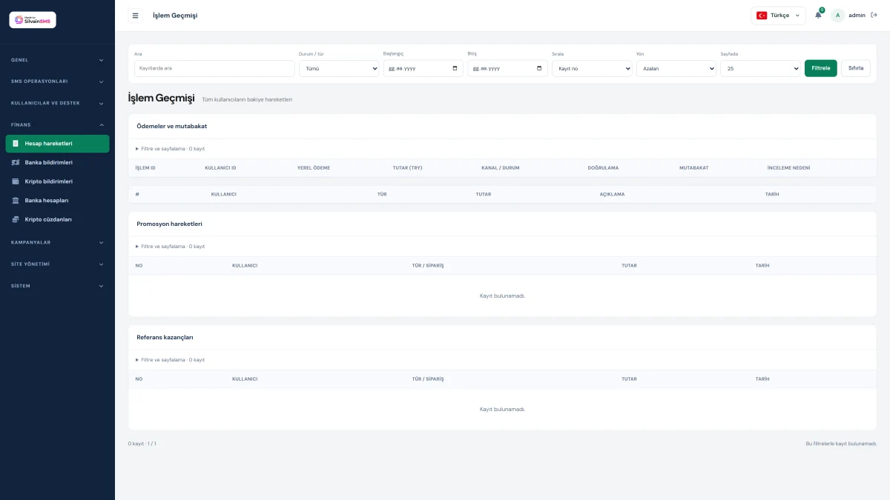890x500 pixels.
Task: Expand the Genel sidebar section
Action: click(x=57, y=60)
